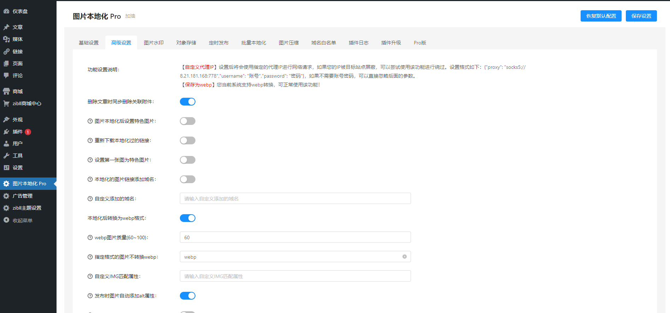The width and height of the screenshot is (670, 313).
Task: Click the user icon beside 用户
Action: [x=6, y=144]
